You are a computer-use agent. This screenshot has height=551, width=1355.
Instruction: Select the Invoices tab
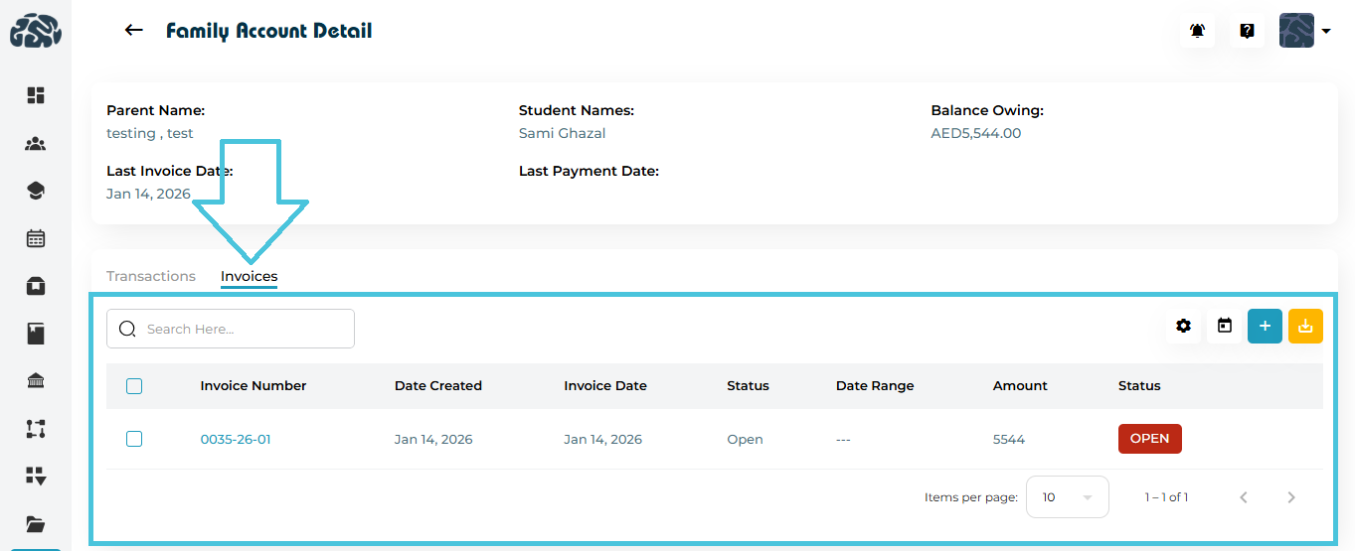249,276
